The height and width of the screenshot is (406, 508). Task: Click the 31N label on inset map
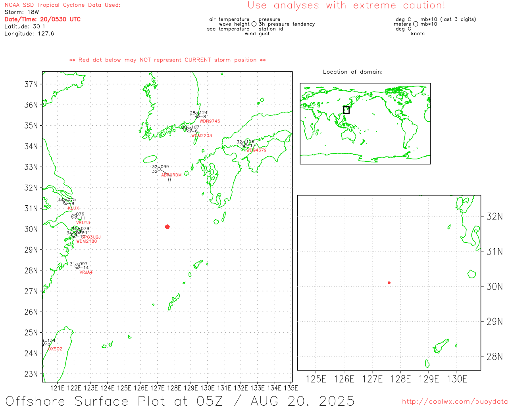tap(495, 251)
